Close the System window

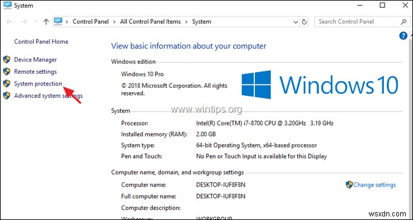coord(405,5)
